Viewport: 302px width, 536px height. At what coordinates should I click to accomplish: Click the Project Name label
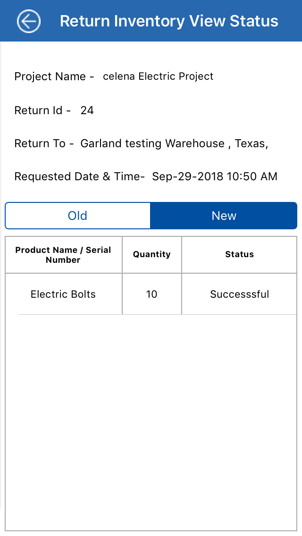tap(54, 76)
